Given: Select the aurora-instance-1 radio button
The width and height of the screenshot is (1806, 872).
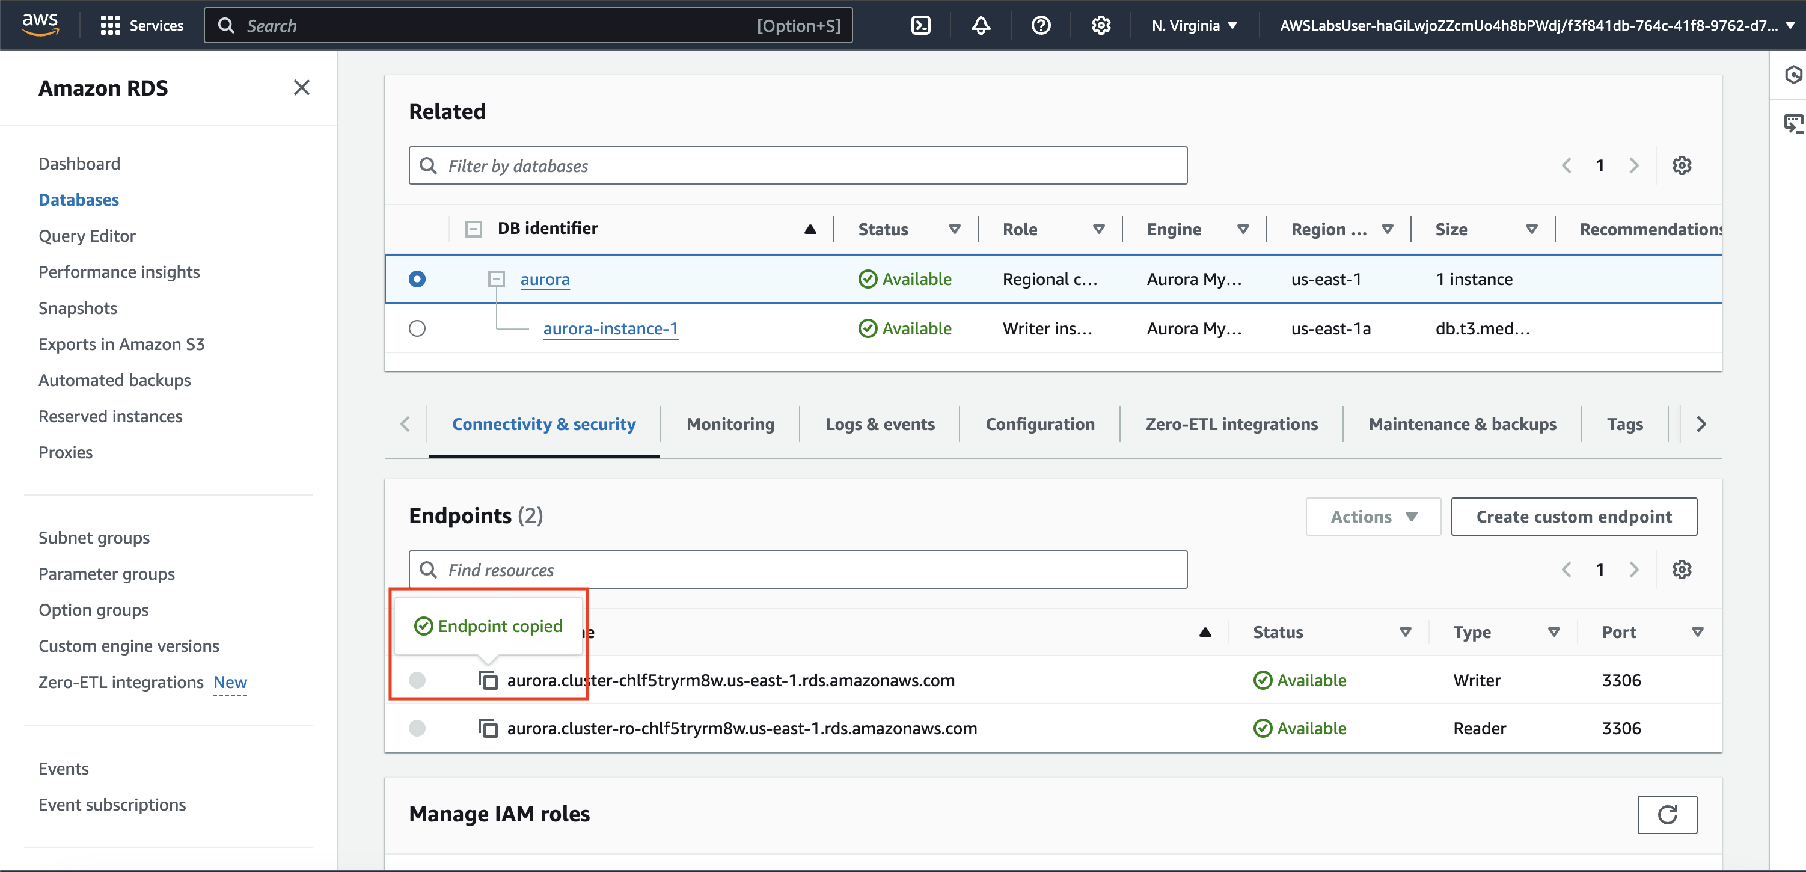Looking at the screenshot, I should (x=417, y=328).
